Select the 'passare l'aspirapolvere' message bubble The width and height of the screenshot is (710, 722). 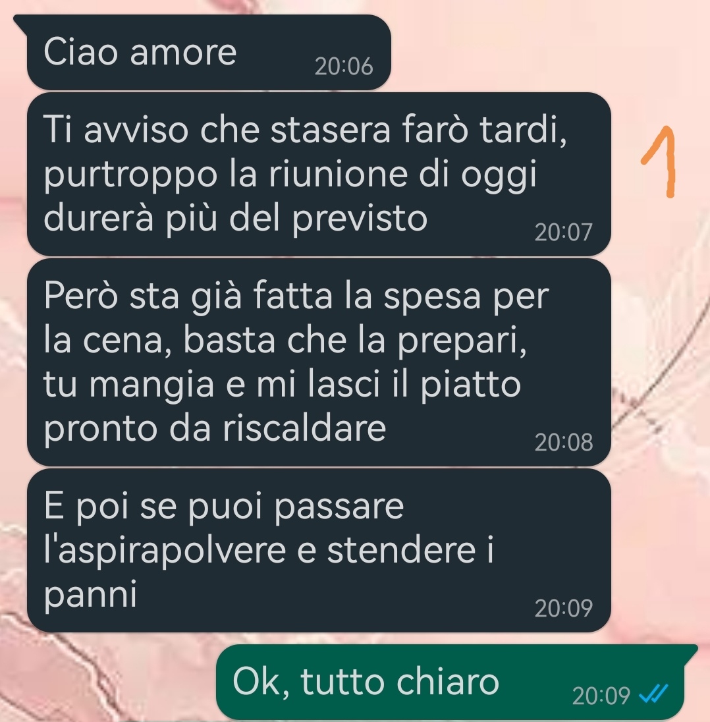coord(319,550)
